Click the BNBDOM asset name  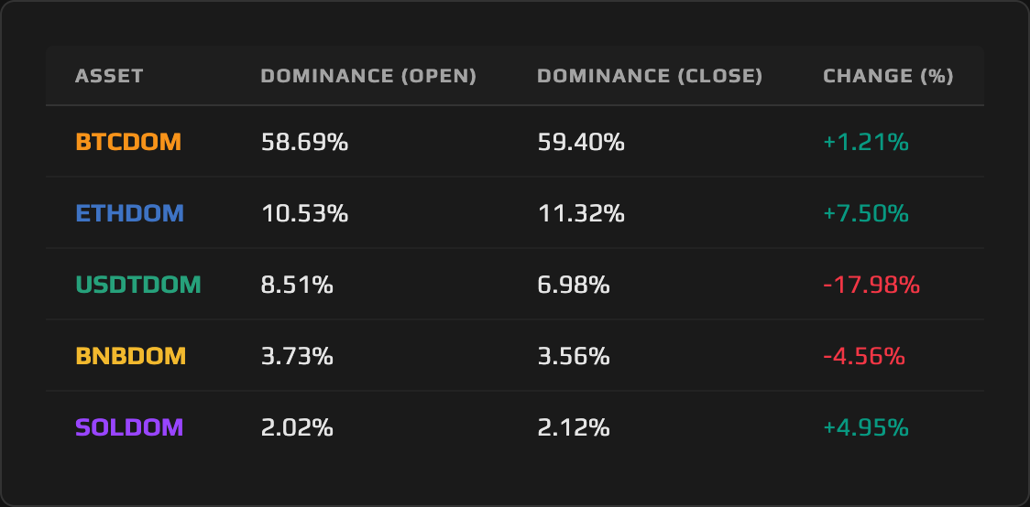click(x=131, y=356)
